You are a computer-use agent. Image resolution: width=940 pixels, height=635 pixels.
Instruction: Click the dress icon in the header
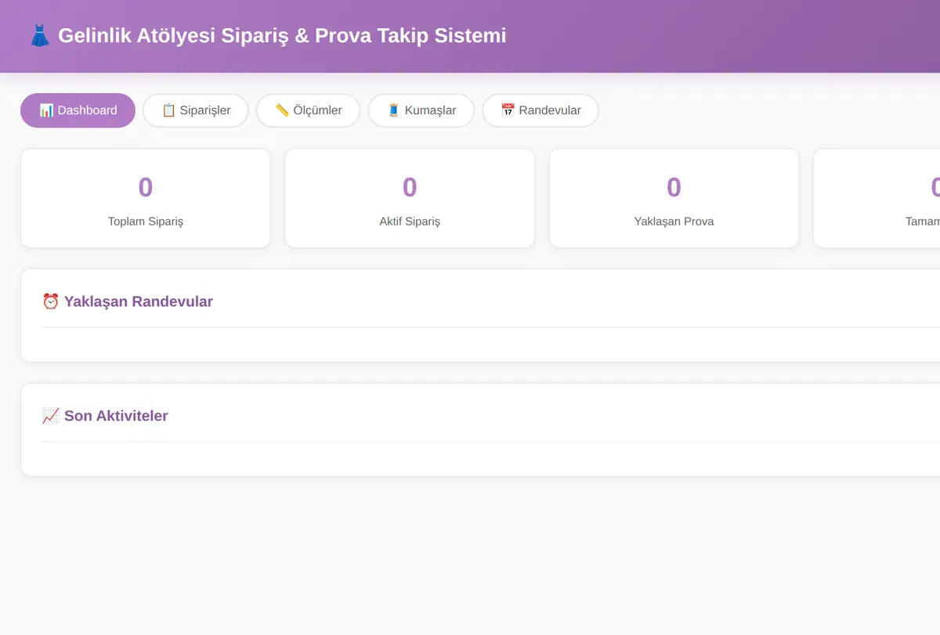point(39,36)
